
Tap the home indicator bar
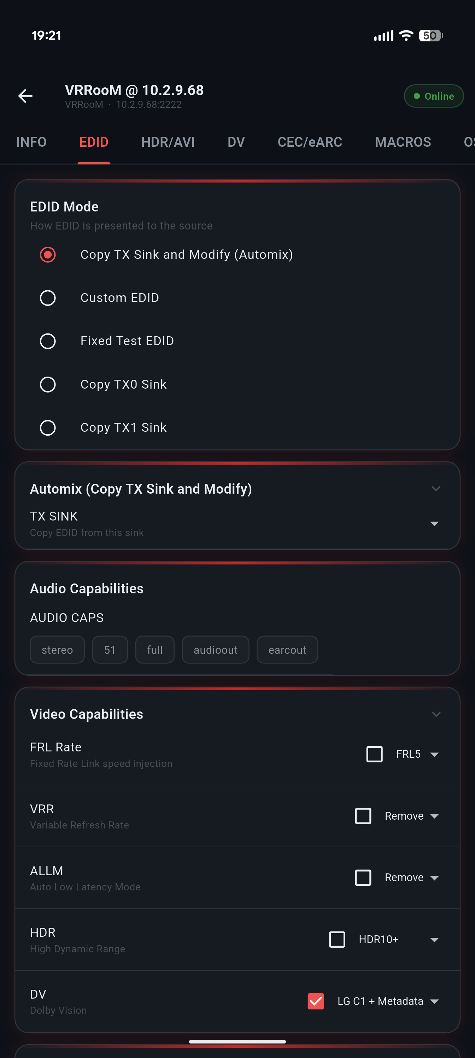click(x=237, y=1042)
